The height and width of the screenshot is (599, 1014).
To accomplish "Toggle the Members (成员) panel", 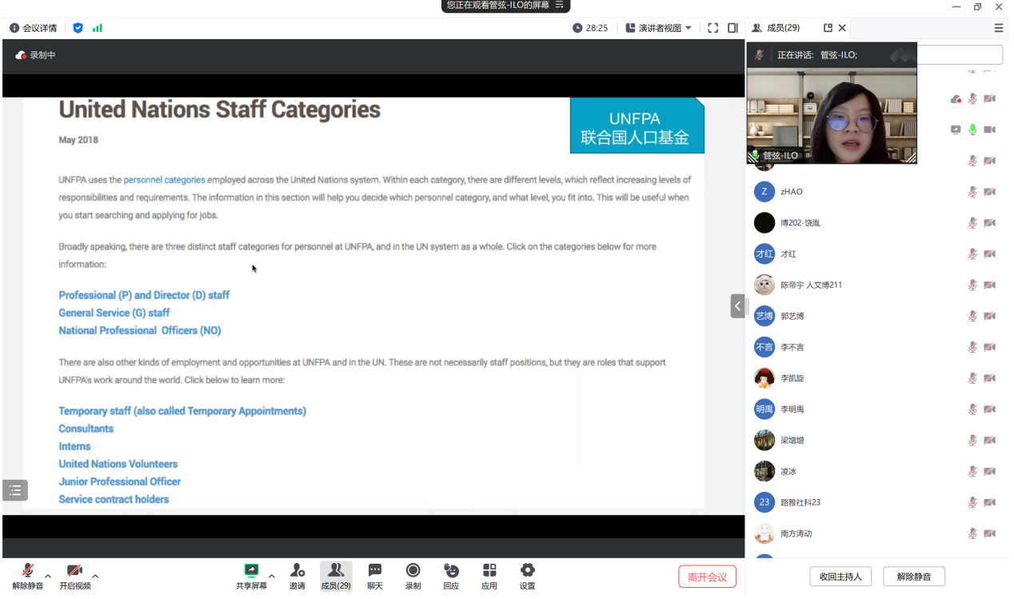I will tap(336, 575).
